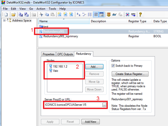This screenshot has height=126, width=168.
Task: Click the Address Space tree icon
Action: click(9, 20)
